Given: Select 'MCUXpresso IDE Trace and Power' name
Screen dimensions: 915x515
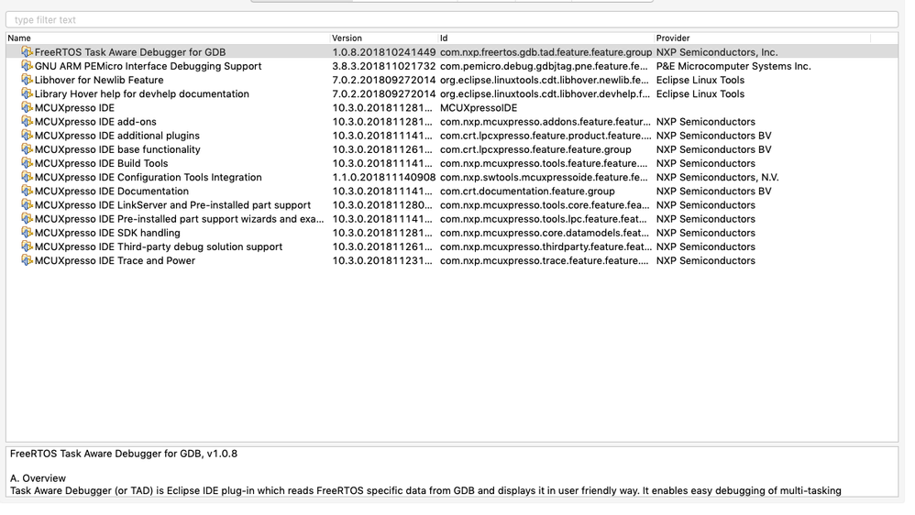Looking at the screenshot, I should 115,261.
